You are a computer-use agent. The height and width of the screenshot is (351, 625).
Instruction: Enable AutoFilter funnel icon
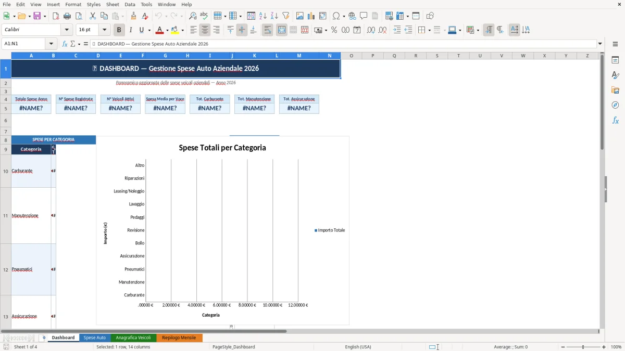(286, 16)
